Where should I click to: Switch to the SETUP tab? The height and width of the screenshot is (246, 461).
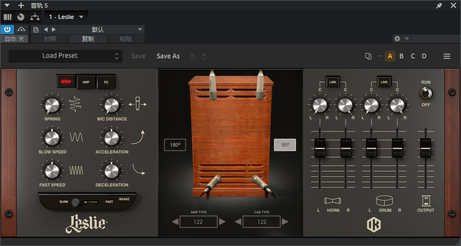click(66, 82)
